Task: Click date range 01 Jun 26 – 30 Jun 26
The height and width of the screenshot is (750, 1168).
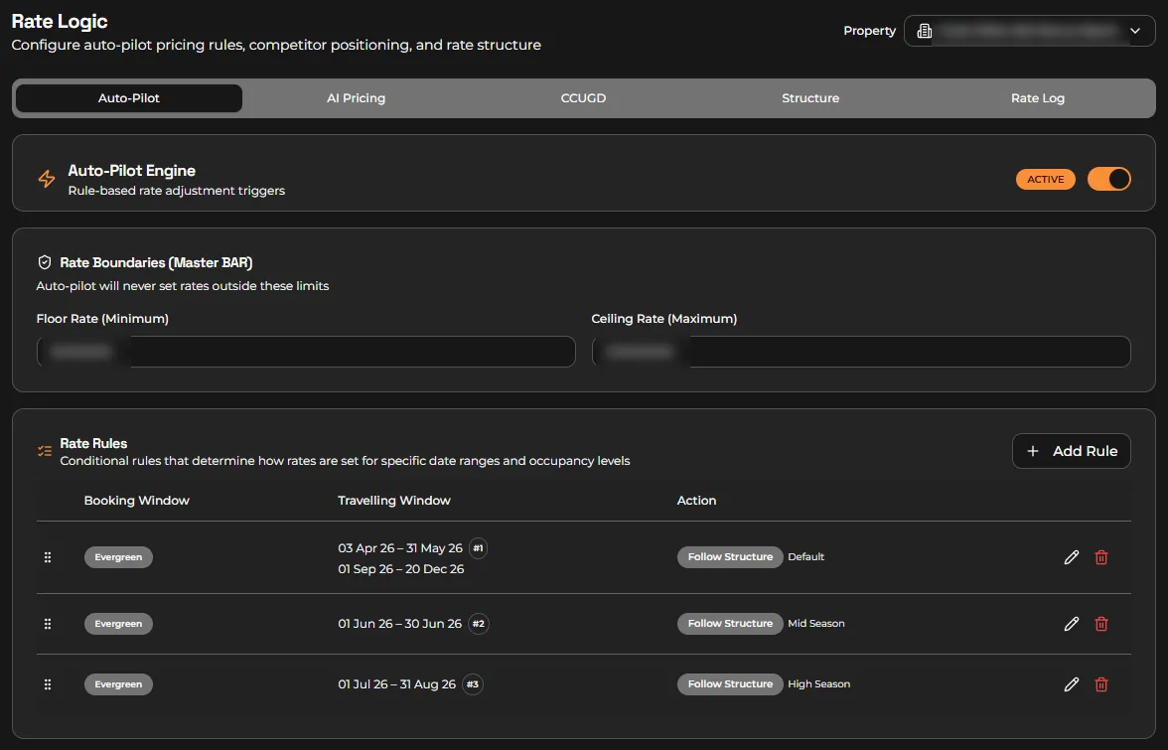Action: tap(400, 624)
